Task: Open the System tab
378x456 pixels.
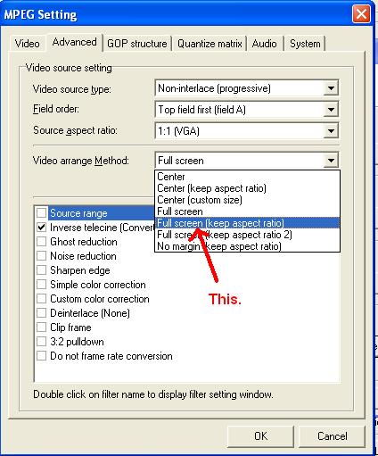Action: click(x=305, y=44)
